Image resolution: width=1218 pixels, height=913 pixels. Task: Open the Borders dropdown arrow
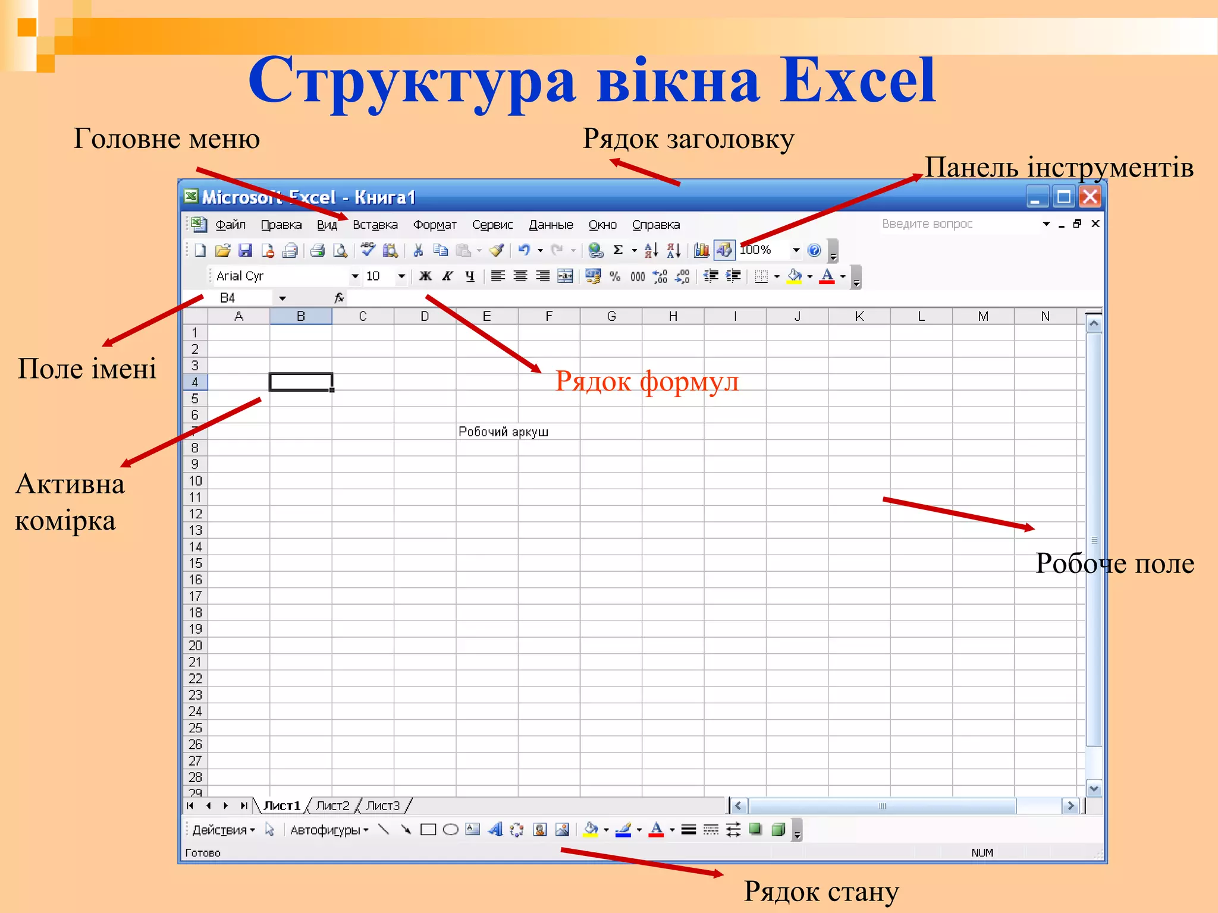pos(777,276)
